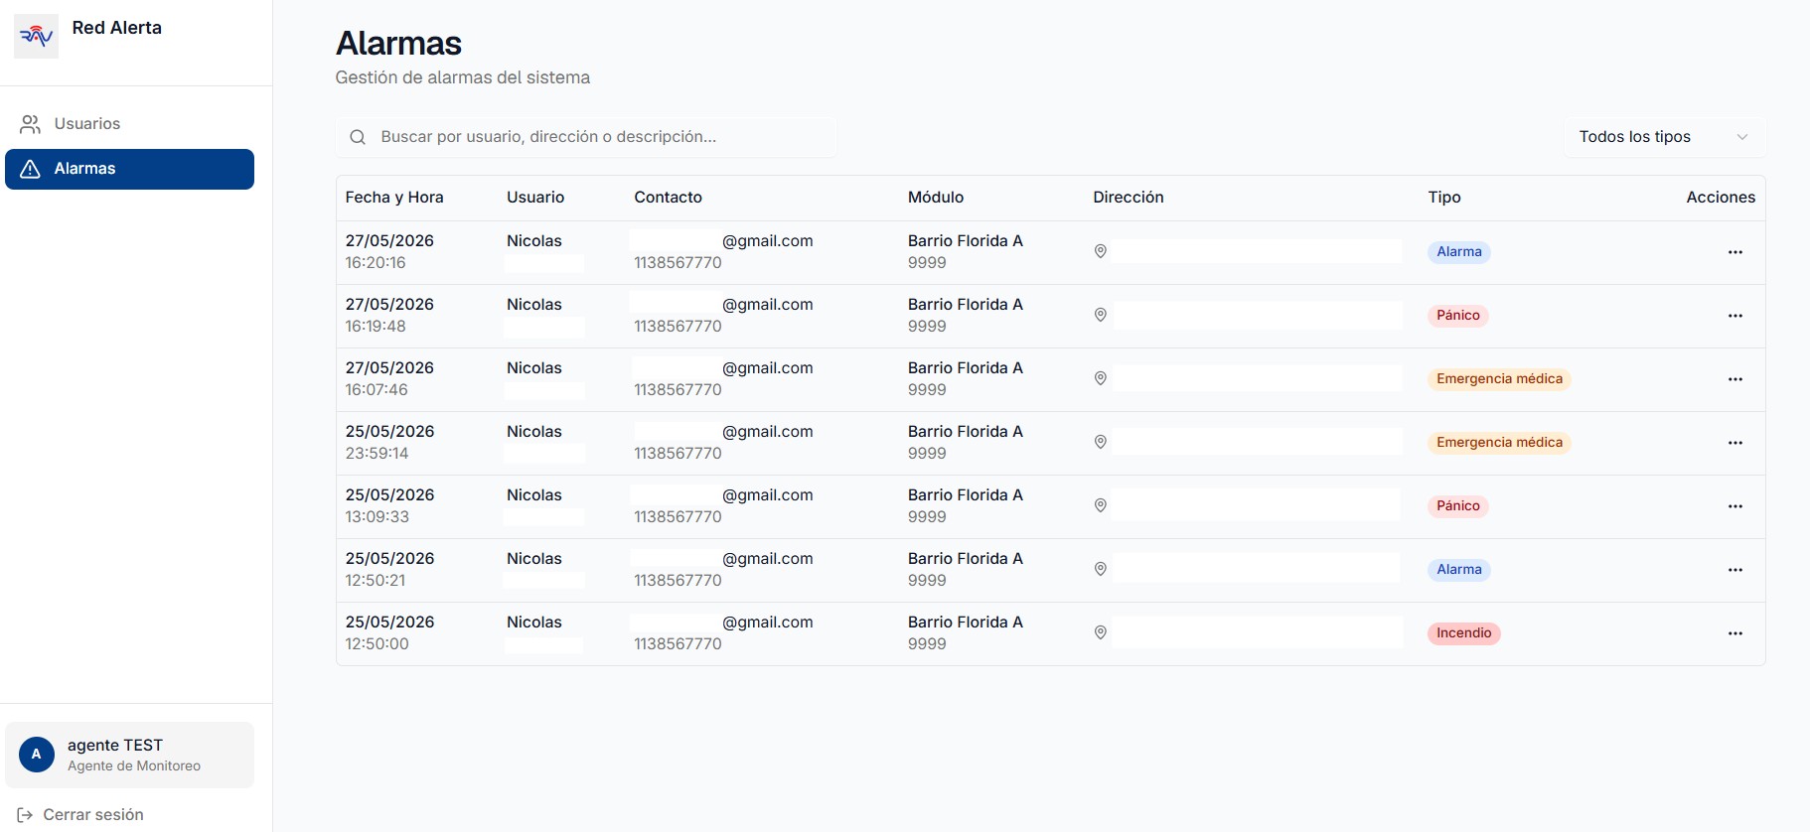This screenshot has height=832, width=1810.
Task: Click location pin in 16:07:46 row
Action: point(1100,378)
